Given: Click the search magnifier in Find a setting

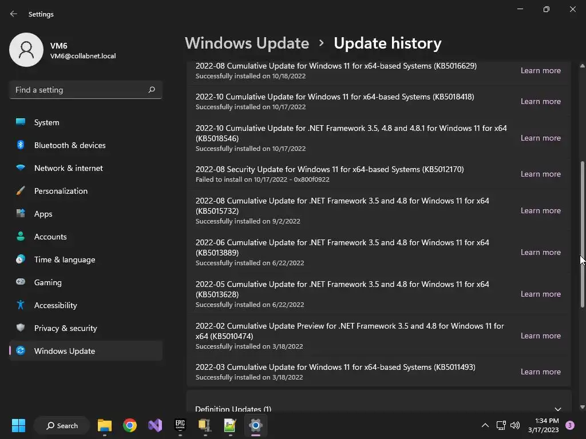Looking at the screenshot, I should pos(151,90).
